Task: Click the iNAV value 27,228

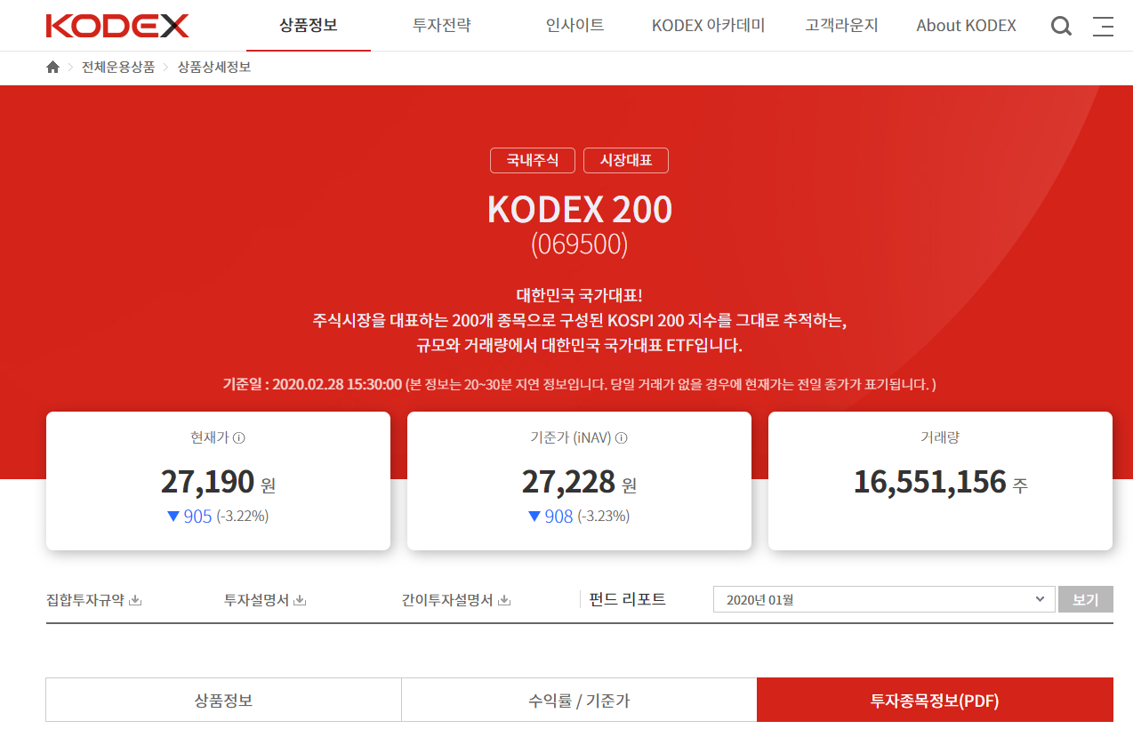Action: point(568,482)
